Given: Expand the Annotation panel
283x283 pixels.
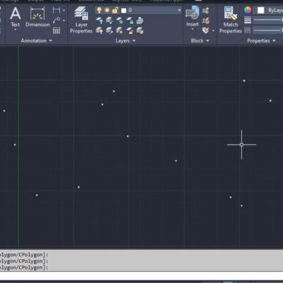Looking at the screenshot, I should point(37,40).
